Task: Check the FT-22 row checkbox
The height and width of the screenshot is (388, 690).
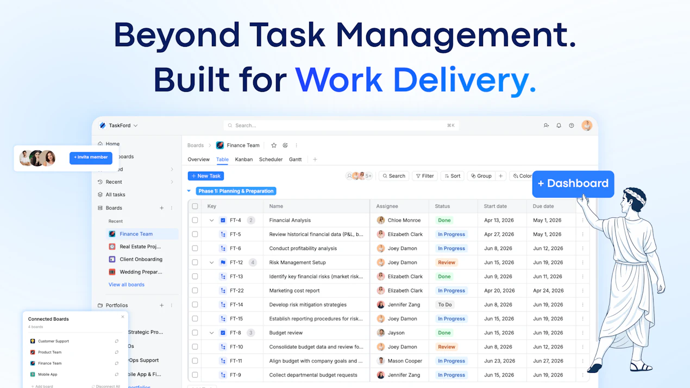Action: tap(195, 291)
